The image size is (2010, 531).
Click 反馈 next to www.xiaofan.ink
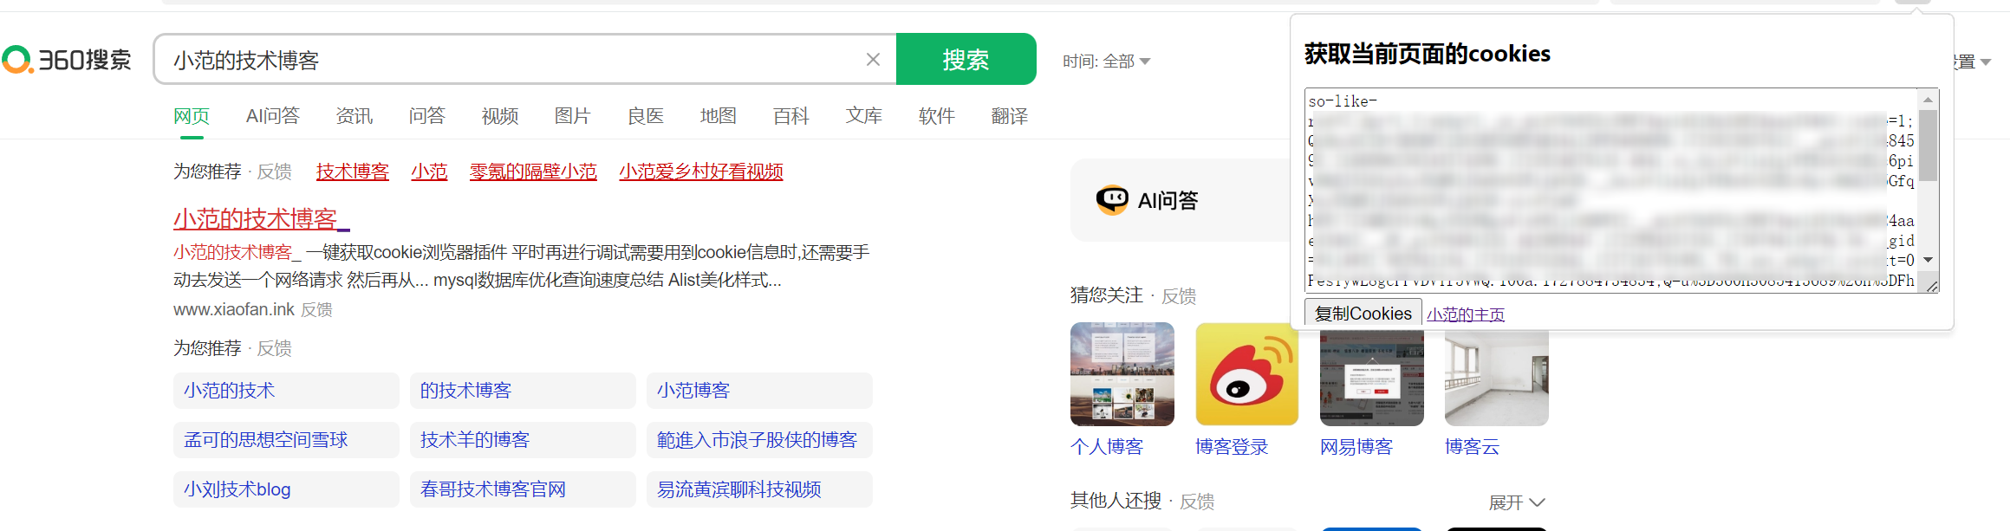coord(316,309)
